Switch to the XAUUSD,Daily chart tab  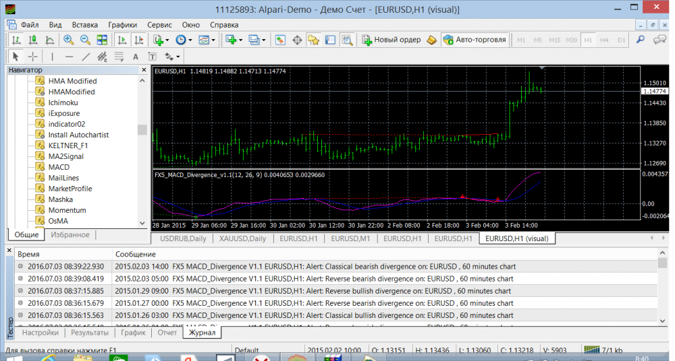point(241,238)
